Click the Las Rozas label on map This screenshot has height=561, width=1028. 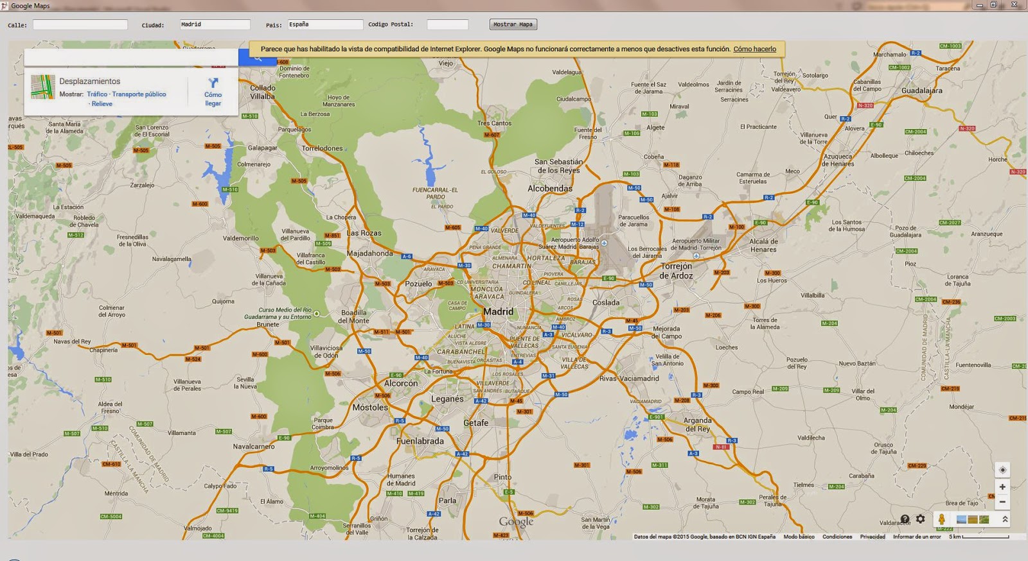click(x=364, y=233)
